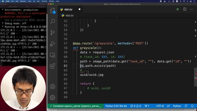The width and height of the screenshot is (197, 111).
Task: Open the Explorer view in activity bar
Action: 53,10
